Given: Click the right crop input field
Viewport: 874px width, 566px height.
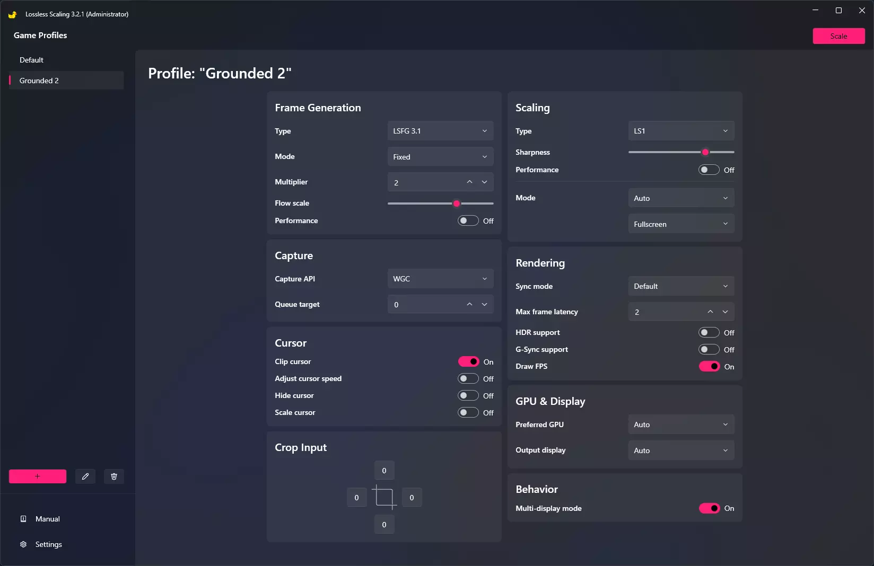Looking at the screenshot, I should click(x=412, y=498).
